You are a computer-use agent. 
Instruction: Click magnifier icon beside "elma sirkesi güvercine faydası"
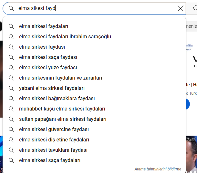click(11, 130)
